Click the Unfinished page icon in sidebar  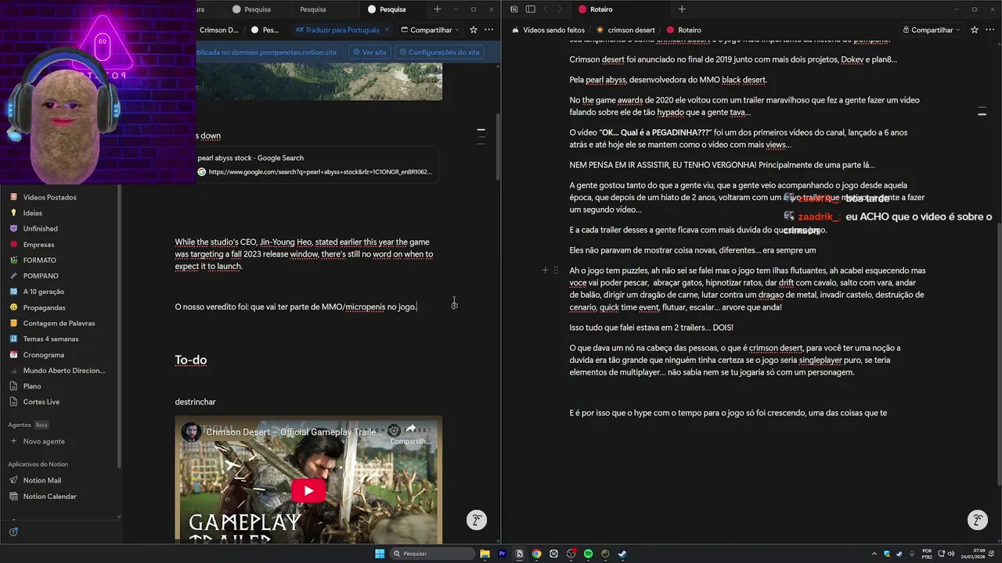click(x=13, y=228)
